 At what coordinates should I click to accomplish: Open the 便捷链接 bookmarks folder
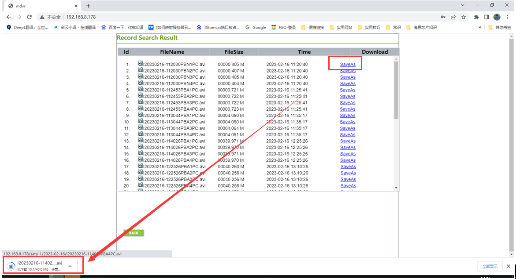pyautogui.click(x=312, y=28)
